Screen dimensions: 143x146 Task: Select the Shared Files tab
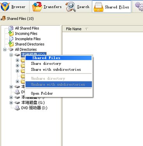click(x=111, y=7)
